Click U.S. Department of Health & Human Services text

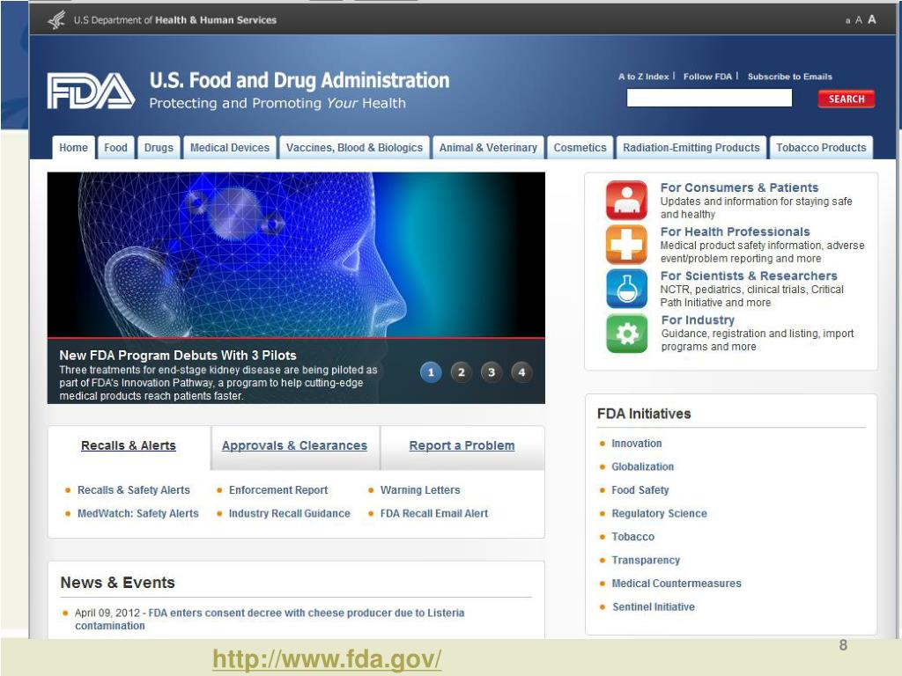click(175, 20)
